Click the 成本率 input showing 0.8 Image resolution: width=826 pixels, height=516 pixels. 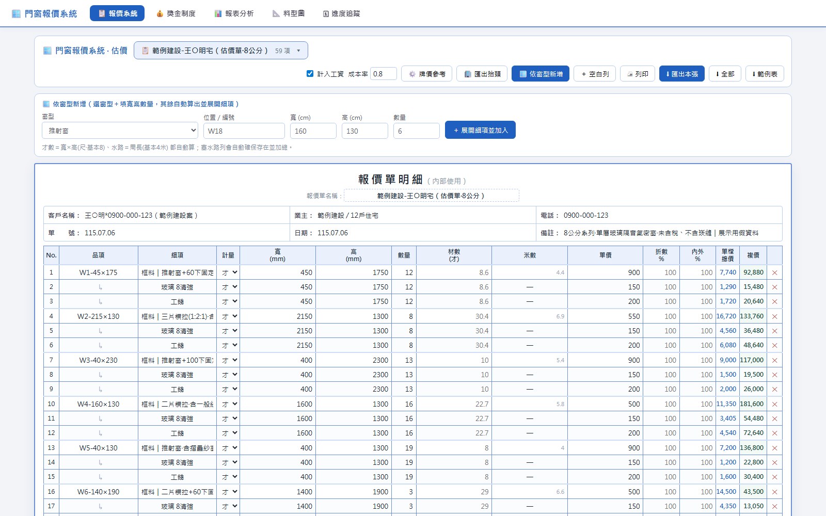tap(384, 74)
